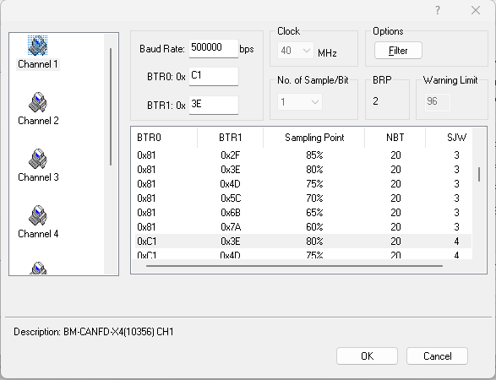Click the Channel 4 label

click(x=38, y=234)
